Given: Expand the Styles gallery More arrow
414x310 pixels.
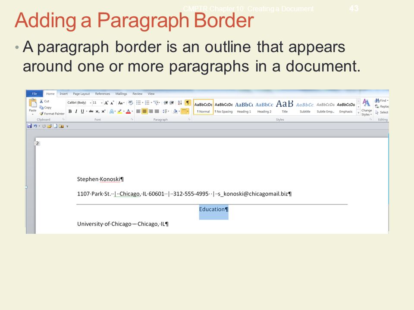Looking at the screenshot, I should [x=358, y=113].
